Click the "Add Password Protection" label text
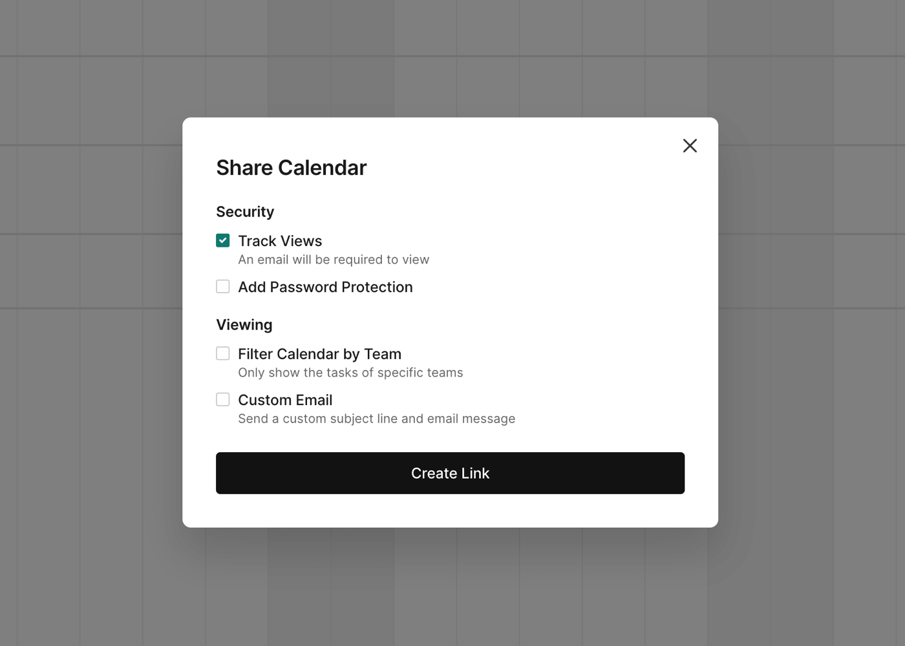The width and height of the screenshot is (905, 646). point(325,287)
